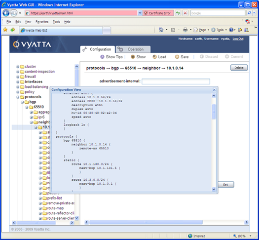259x240 pixels.
Task: Select the route-reflector-client folder
Action: point(58,213)
